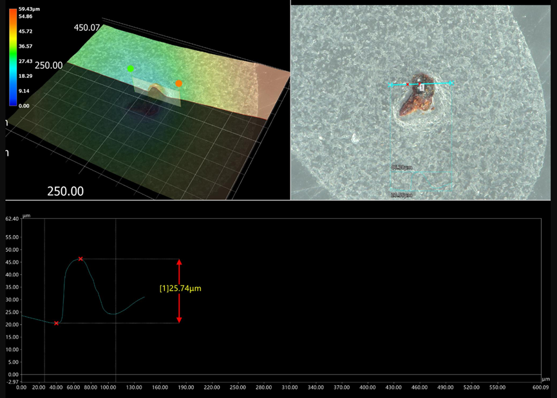The height and width of the screenshot is (398, 557).
Task: Select the right vertical cursor line in the graph
Action: [x=115, y=300]
